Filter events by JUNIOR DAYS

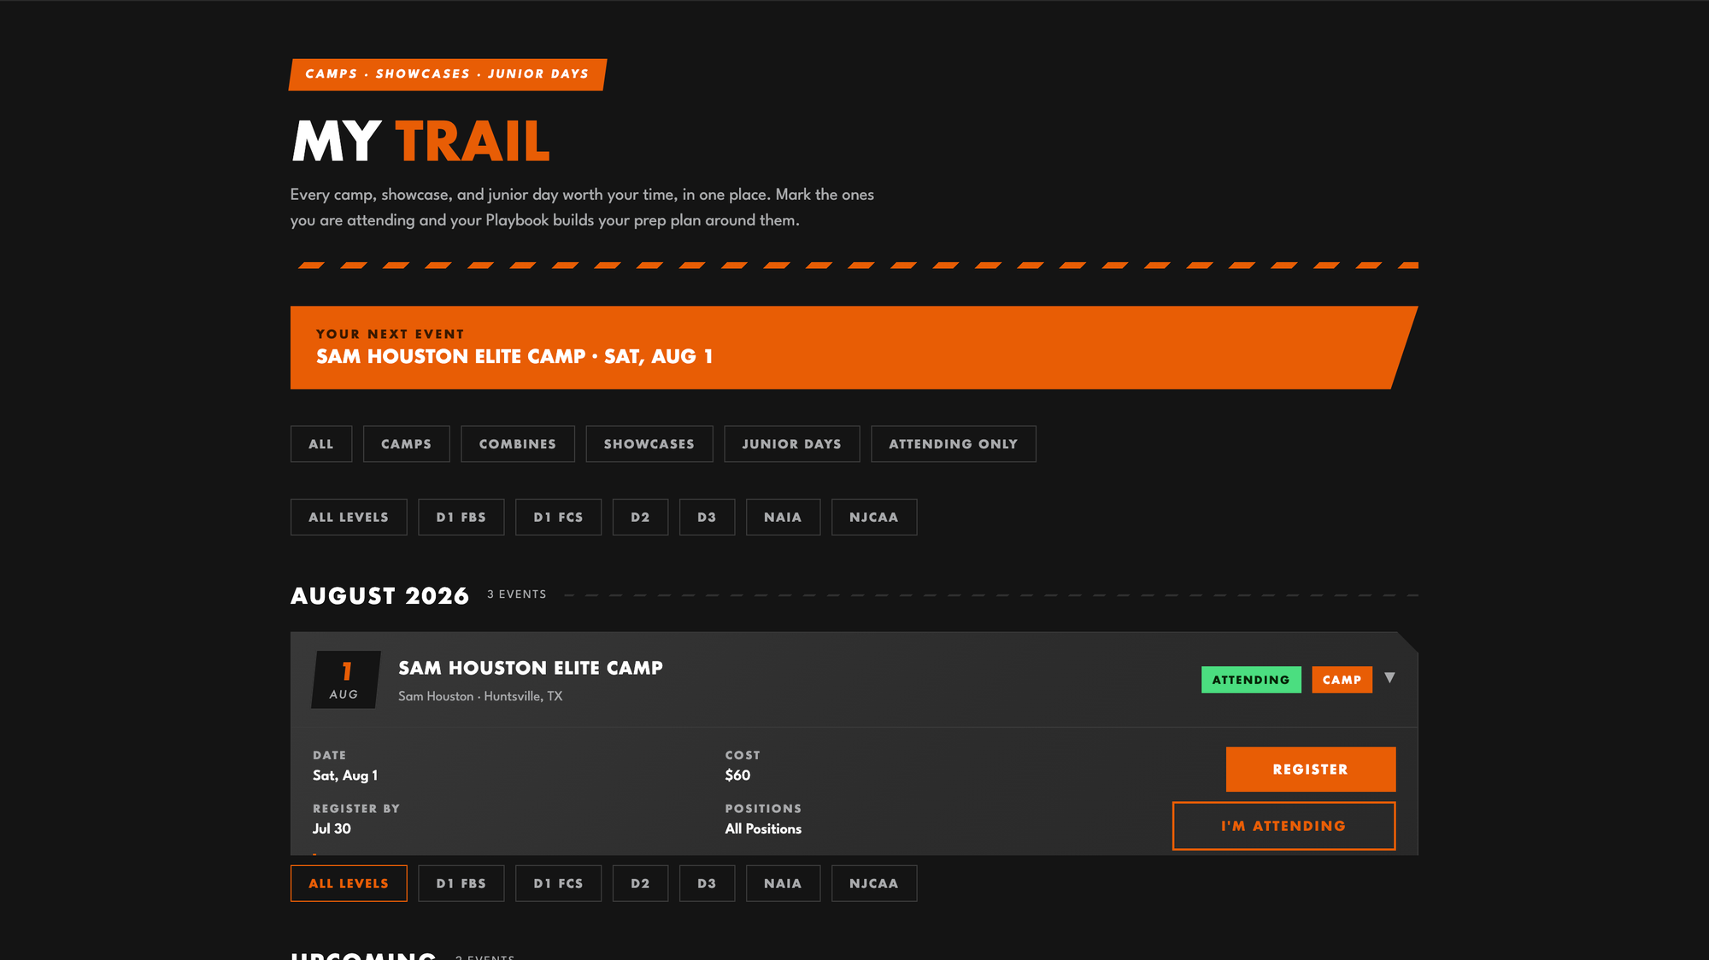pos(791,444)
